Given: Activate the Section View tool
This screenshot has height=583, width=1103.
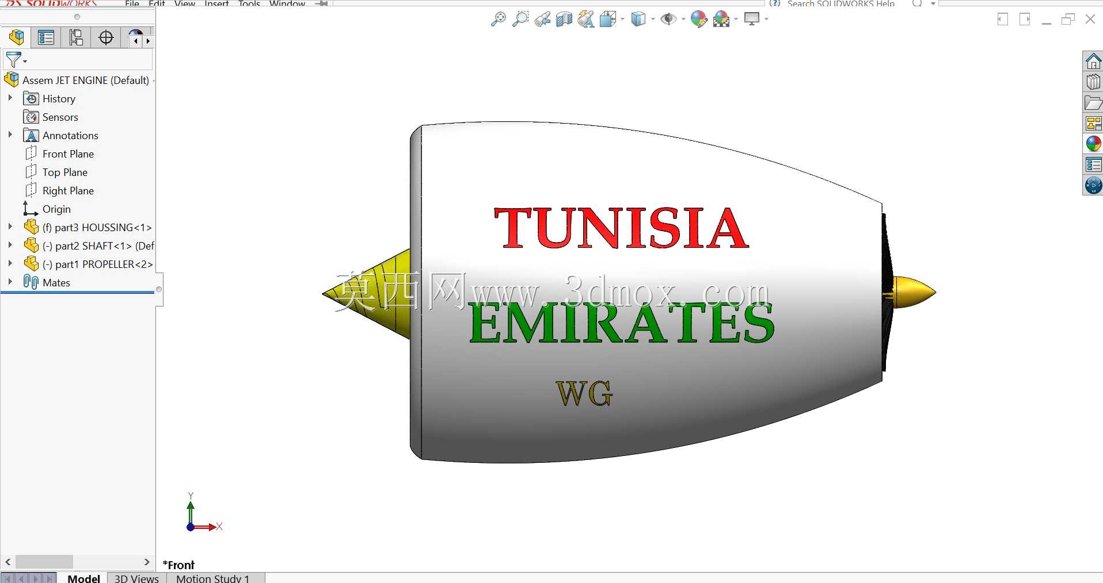Looking at the screenshot, I should [564, 19].
